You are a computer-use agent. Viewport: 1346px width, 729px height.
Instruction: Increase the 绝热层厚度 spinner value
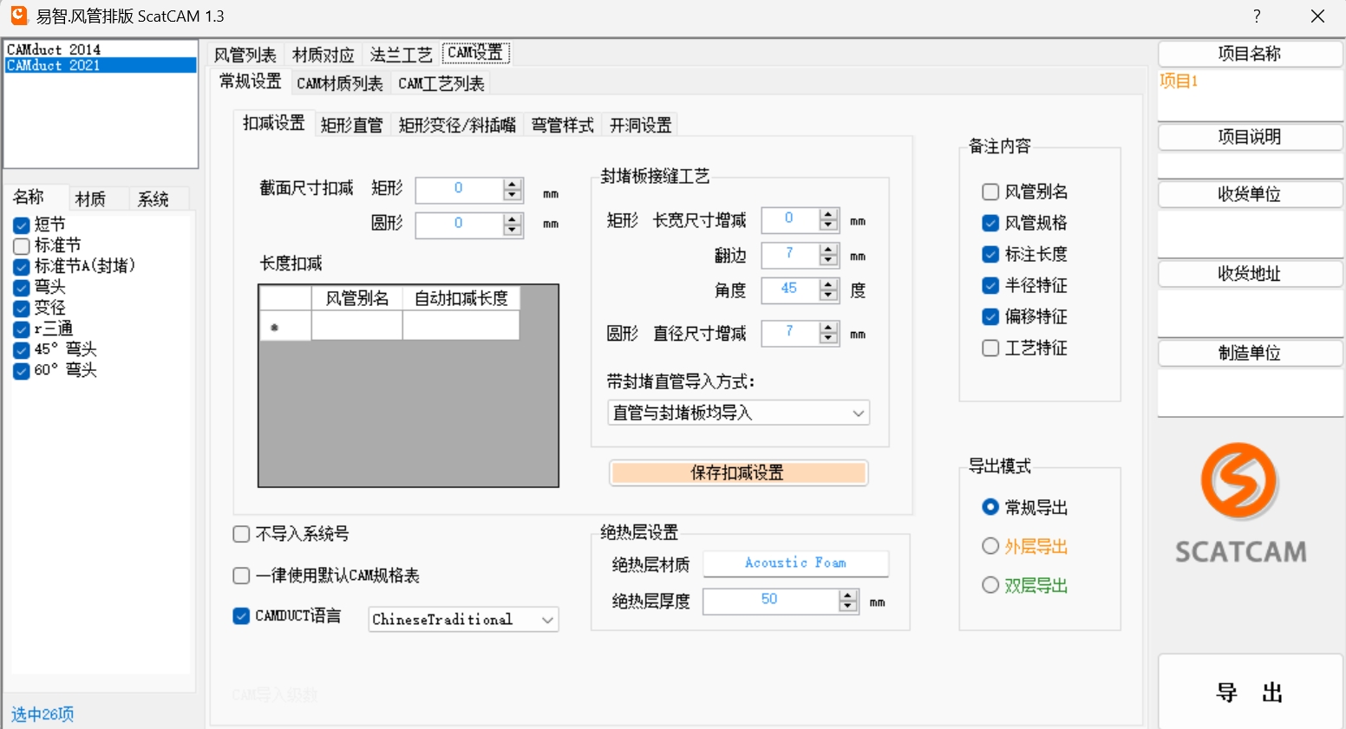[x=848, y=595]
